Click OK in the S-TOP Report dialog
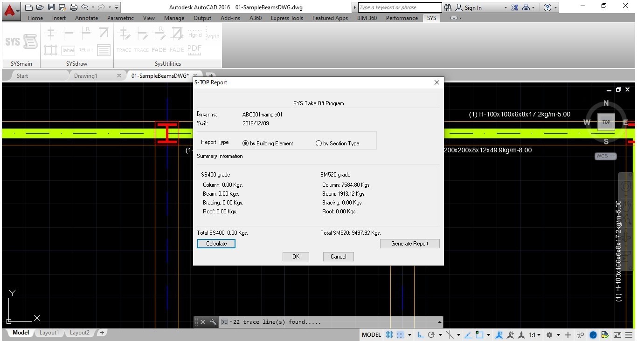Screen dimensions: 637x341 [296, 257]
